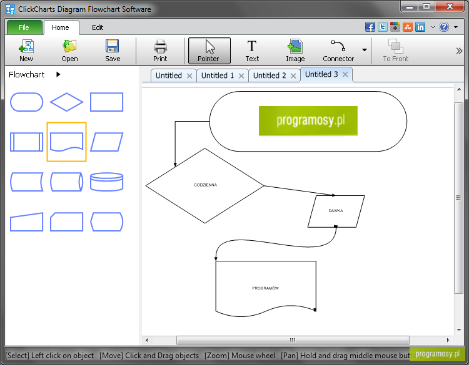This screenshot has width=469, height=365.
Task: Select the Connector tool
Action: click(338, 50)
